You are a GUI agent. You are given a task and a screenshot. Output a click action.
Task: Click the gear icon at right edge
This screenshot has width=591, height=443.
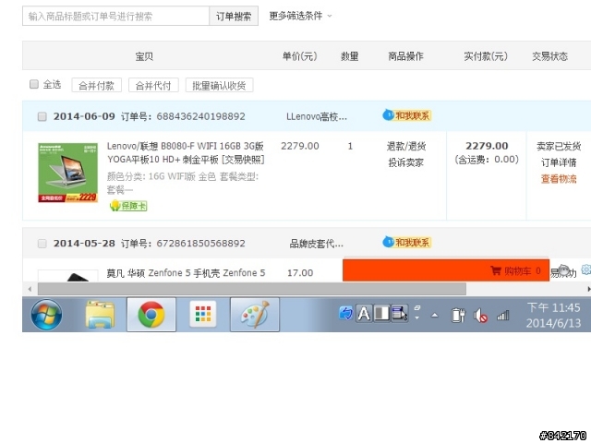(x=586, y=269)
